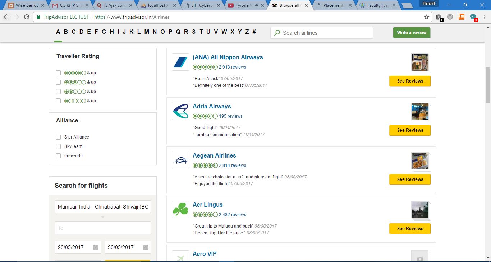Click the Adria Airways logo

click(180, 111)
